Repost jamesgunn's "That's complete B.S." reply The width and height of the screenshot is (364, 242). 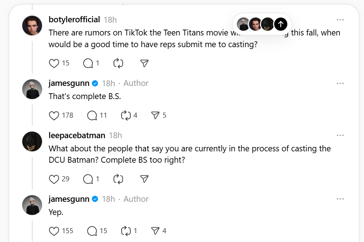[x=126, y=116]
